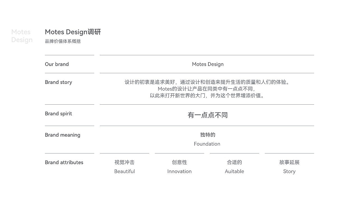Click the 'Brand spirit' row label
359x202 pixels.
click(58, 114)
